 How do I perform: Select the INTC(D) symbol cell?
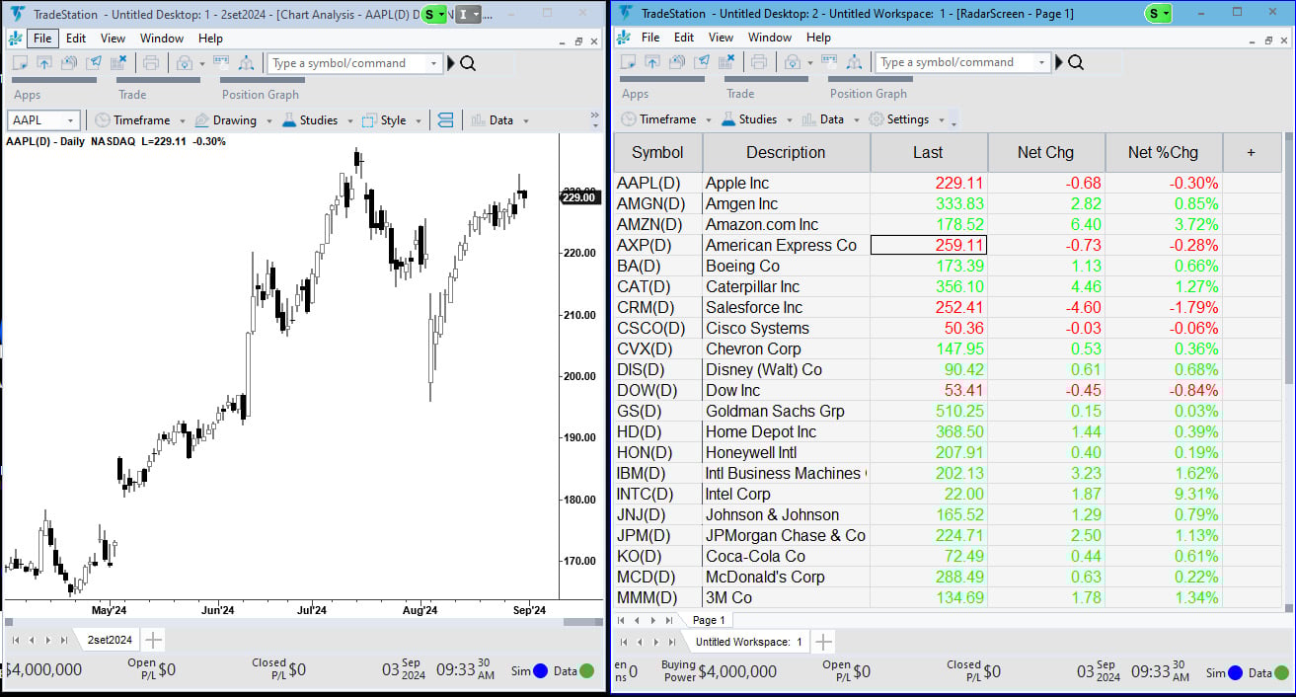pos(657,494)
